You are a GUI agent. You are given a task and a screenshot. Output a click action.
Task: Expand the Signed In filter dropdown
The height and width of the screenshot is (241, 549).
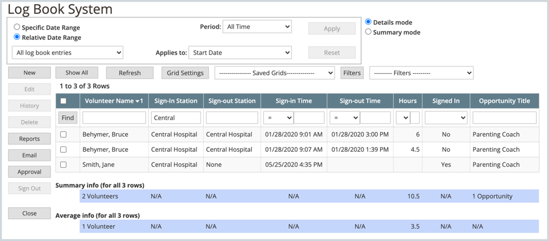tap(446, 117)
